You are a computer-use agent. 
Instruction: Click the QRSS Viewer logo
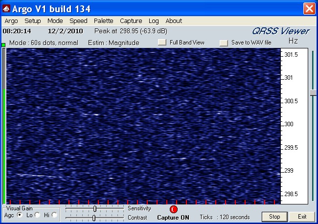coord(281,31)
